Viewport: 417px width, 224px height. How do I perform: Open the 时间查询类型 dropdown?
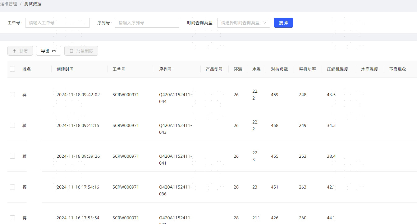click(x=240, y=23)
